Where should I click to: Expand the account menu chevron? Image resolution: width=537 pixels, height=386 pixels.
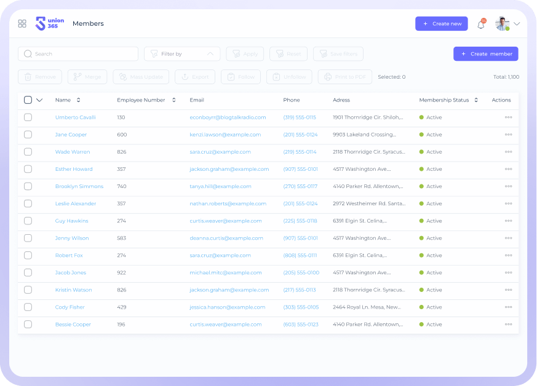tap(517, 24)
